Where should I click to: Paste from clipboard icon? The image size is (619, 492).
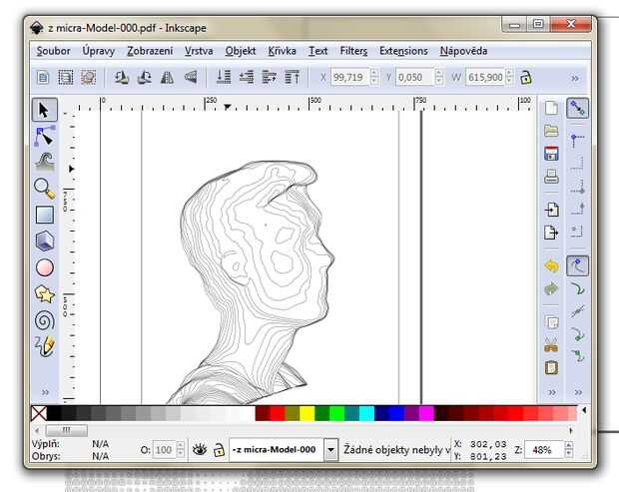click(x=551, y=367)
